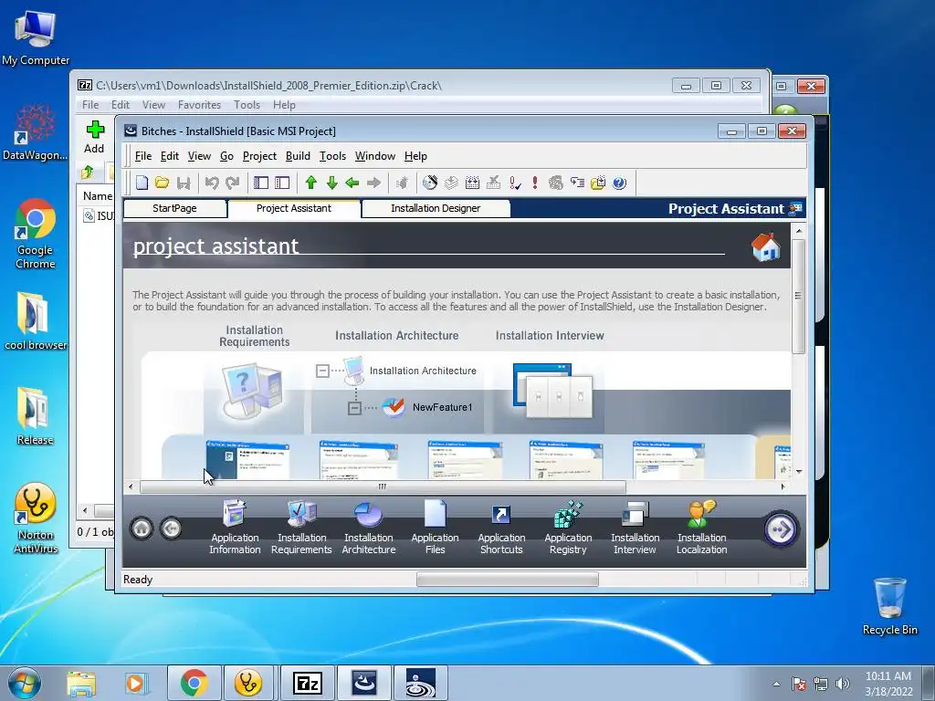
Task: Click the vertical scrollbar down arrow
Action: tap(798, 472)
